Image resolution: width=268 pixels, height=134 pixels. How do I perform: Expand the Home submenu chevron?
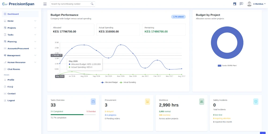click(x=35, y=21)
